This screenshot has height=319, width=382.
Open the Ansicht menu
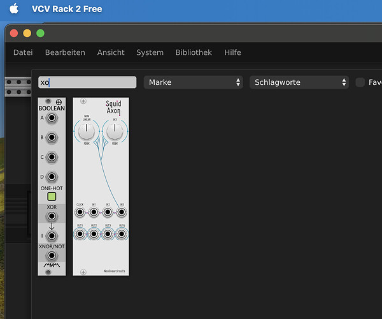(111, 52)
